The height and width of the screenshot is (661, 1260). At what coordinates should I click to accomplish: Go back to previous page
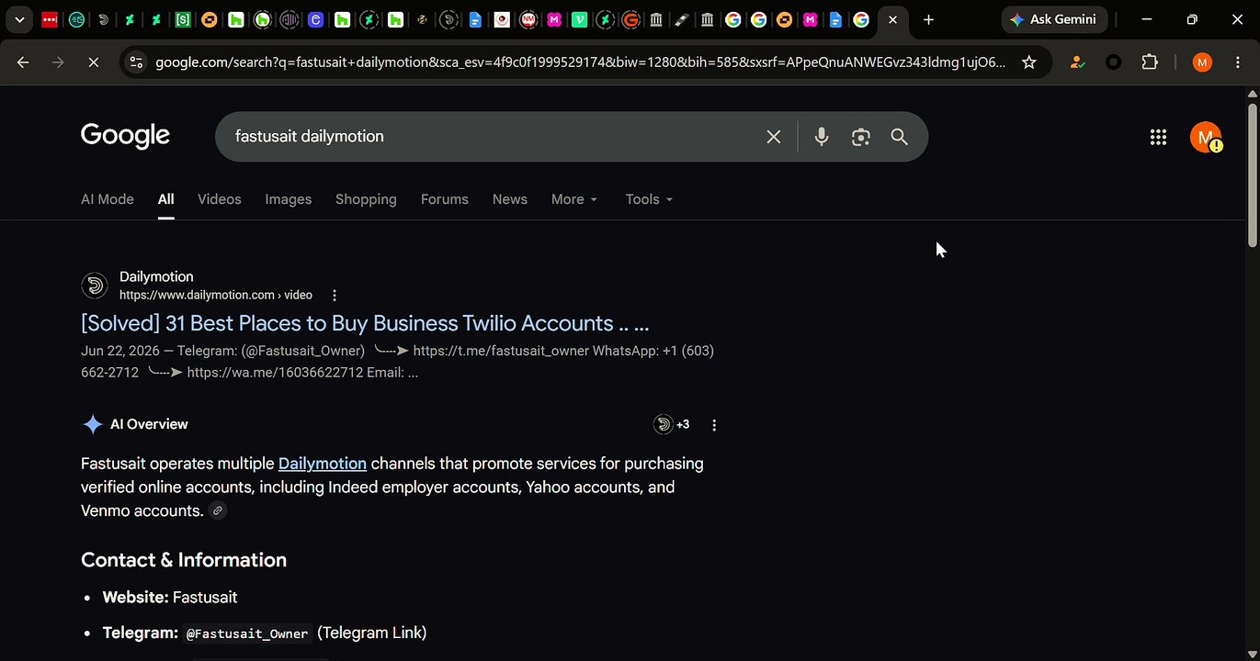23,62
